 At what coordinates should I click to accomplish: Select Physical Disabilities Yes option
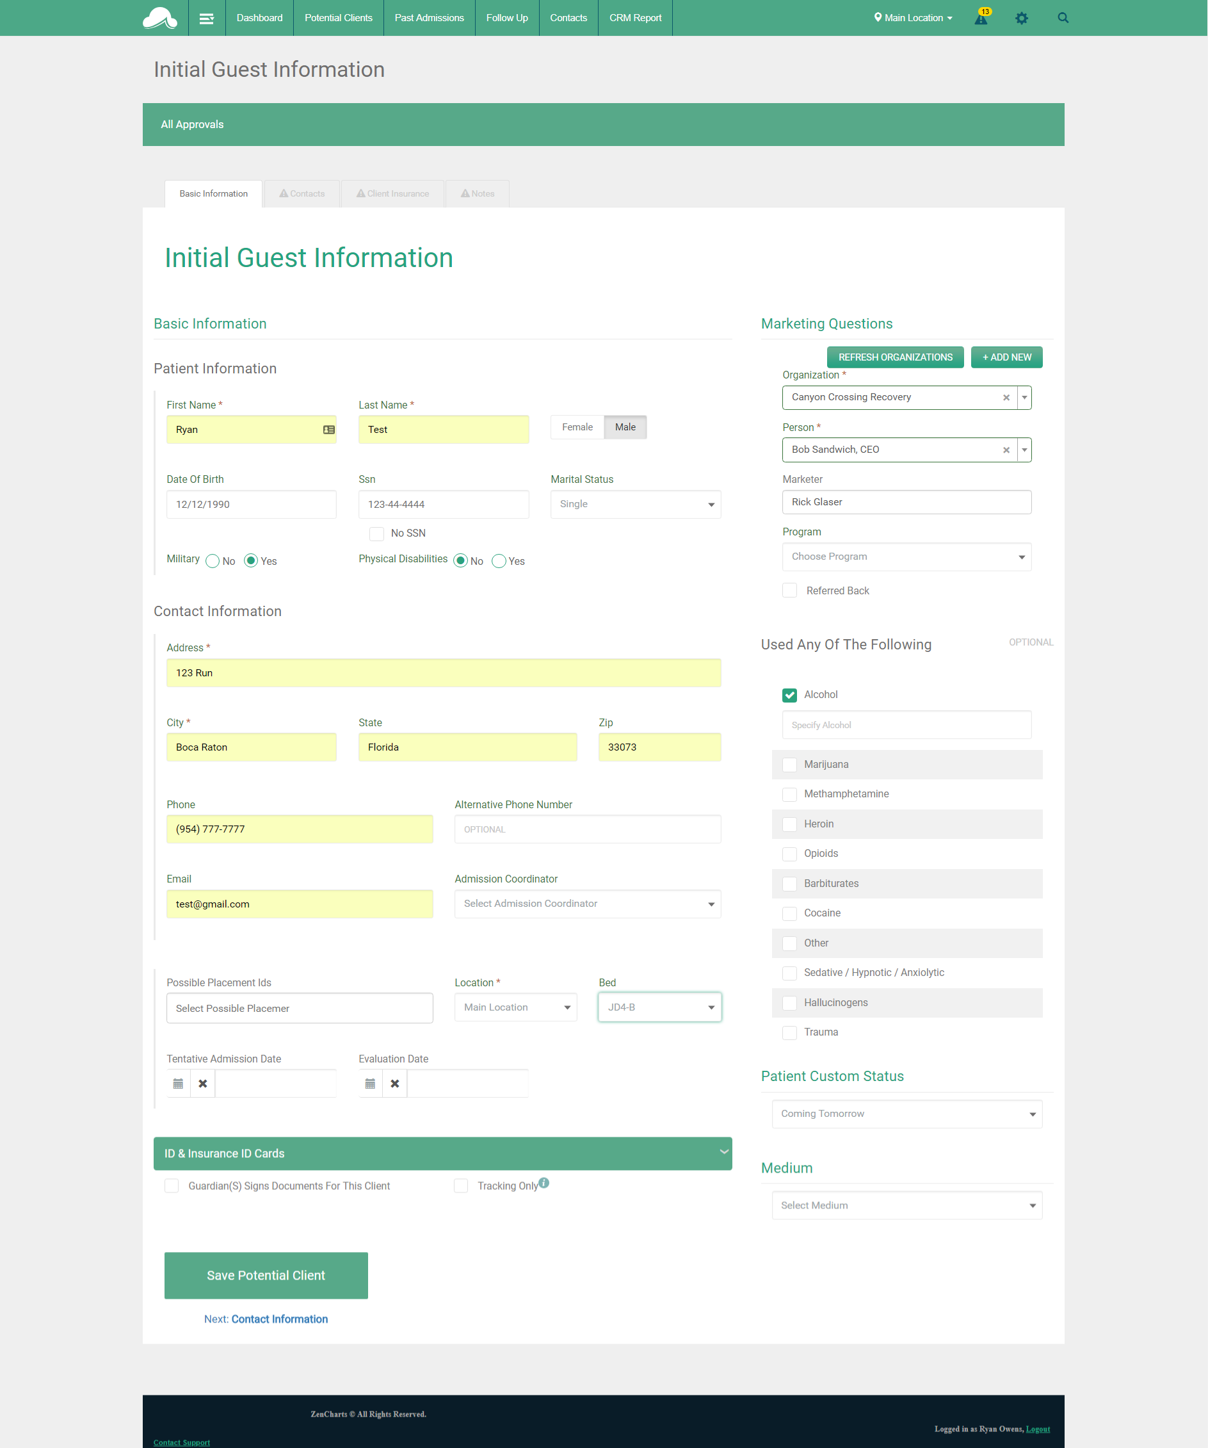(x=499, y=561)
